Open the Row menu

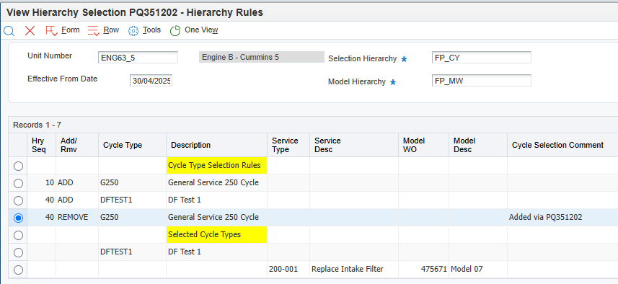(x=111, y=30)
